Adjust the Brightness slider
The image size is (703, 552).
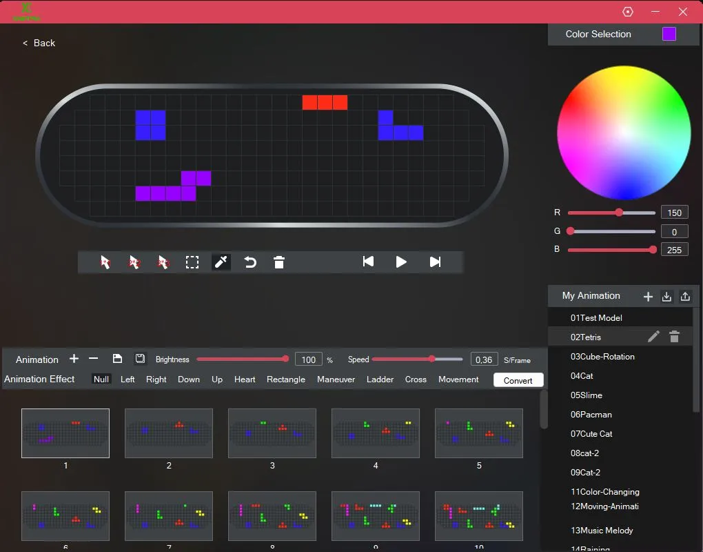[x=243, y=359]
